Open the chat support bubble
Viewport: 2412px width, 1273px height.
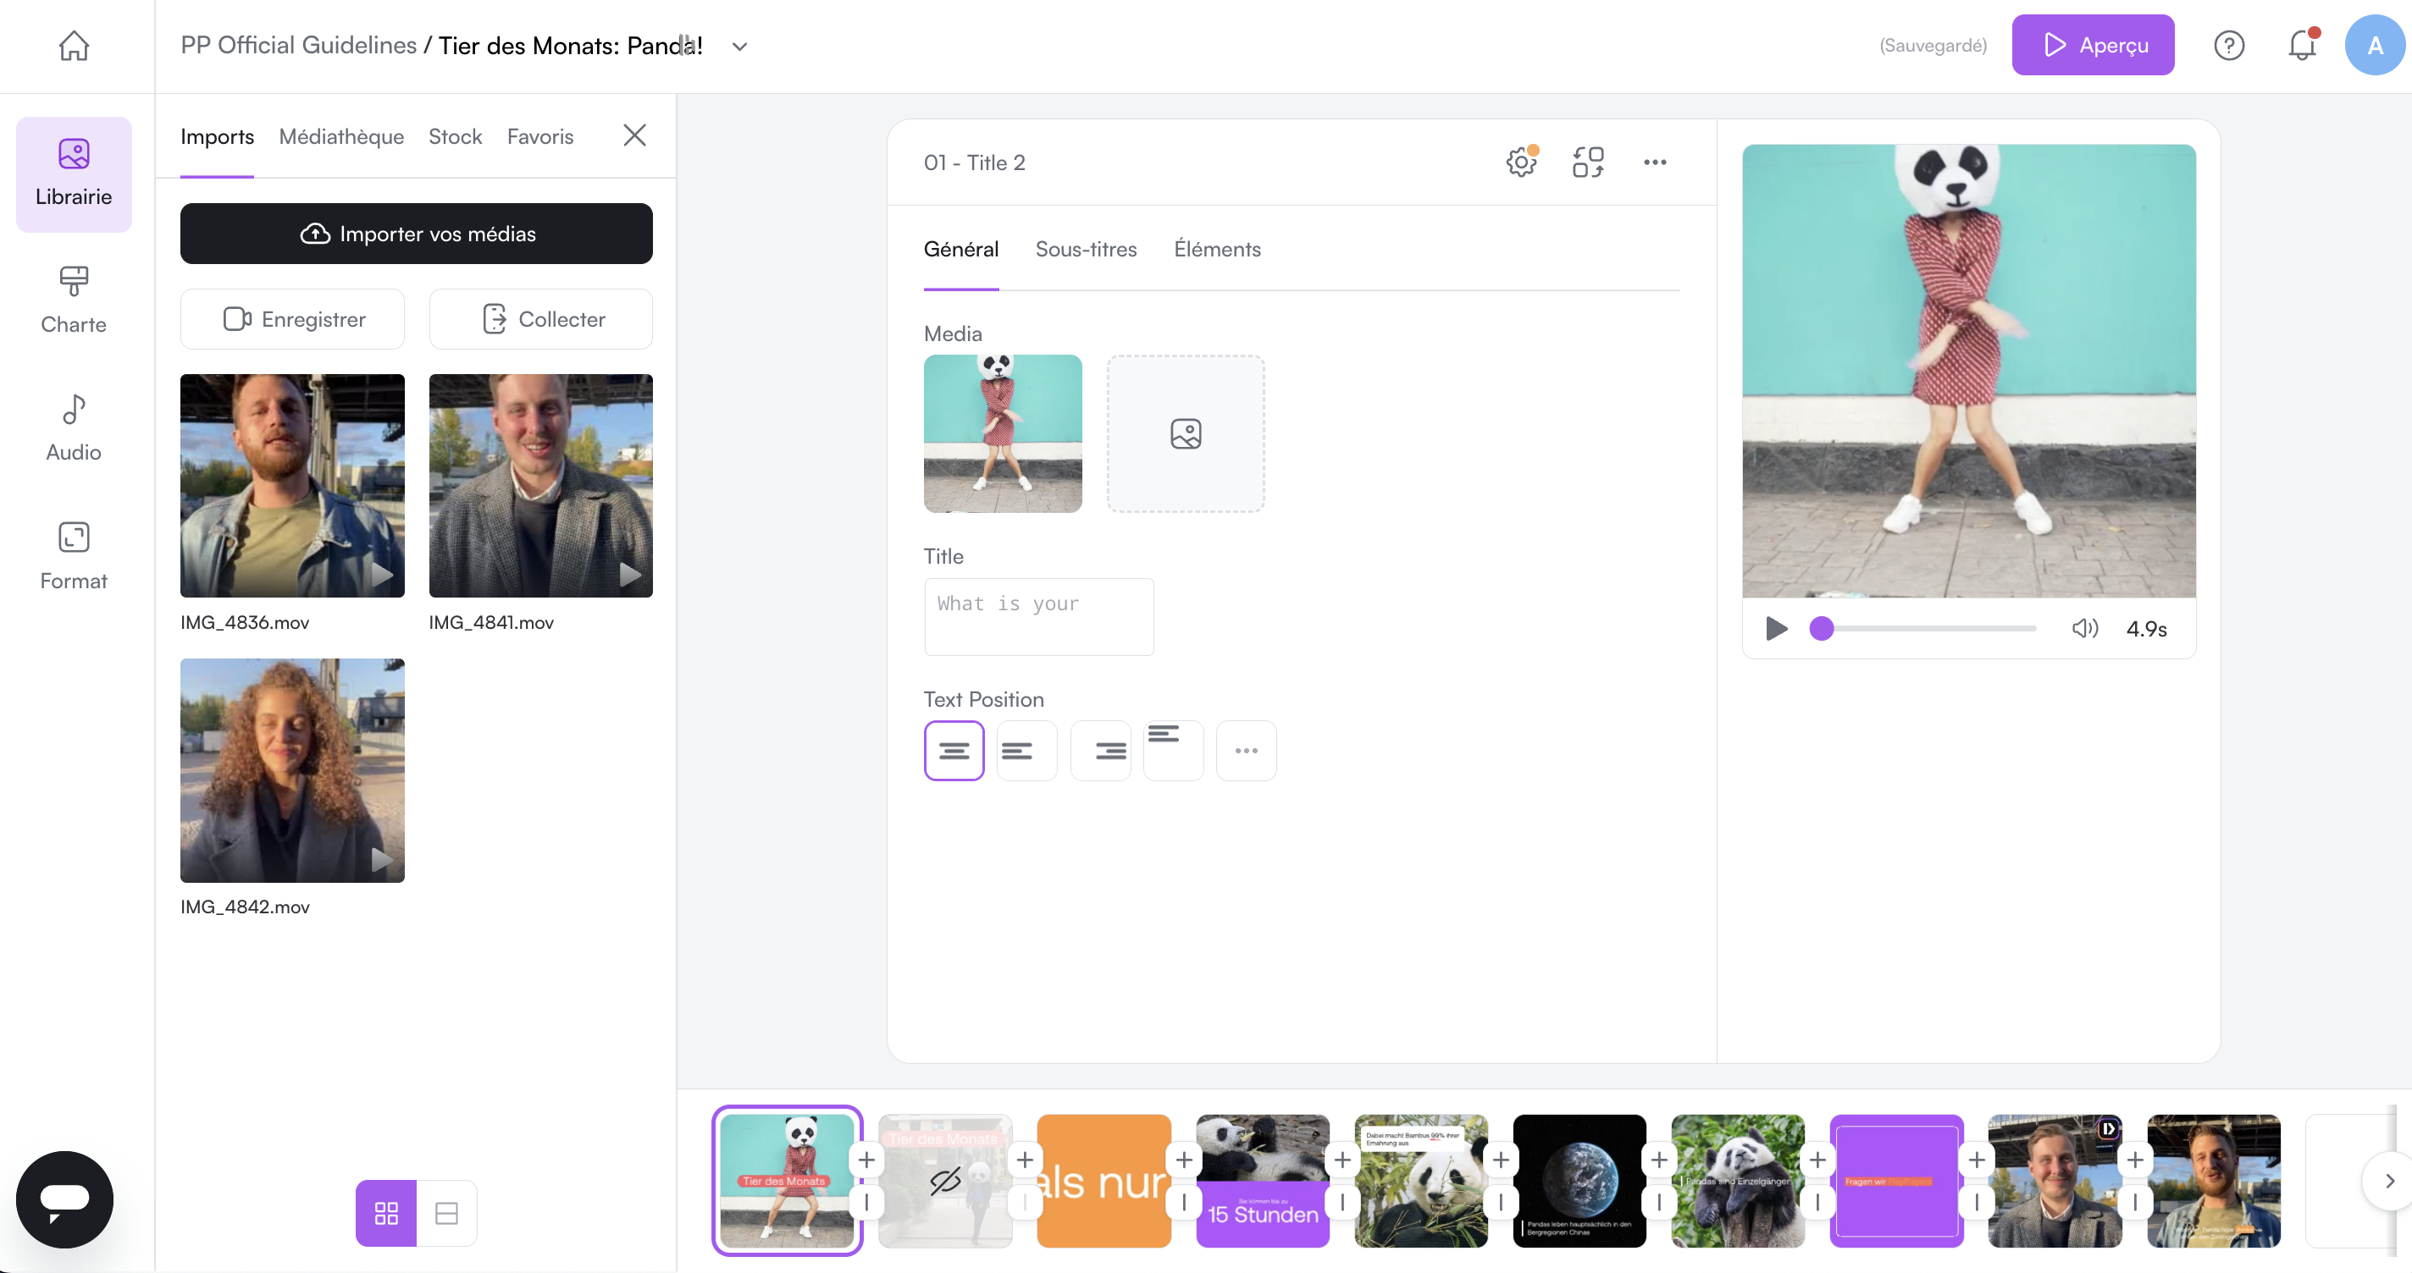64,1199
